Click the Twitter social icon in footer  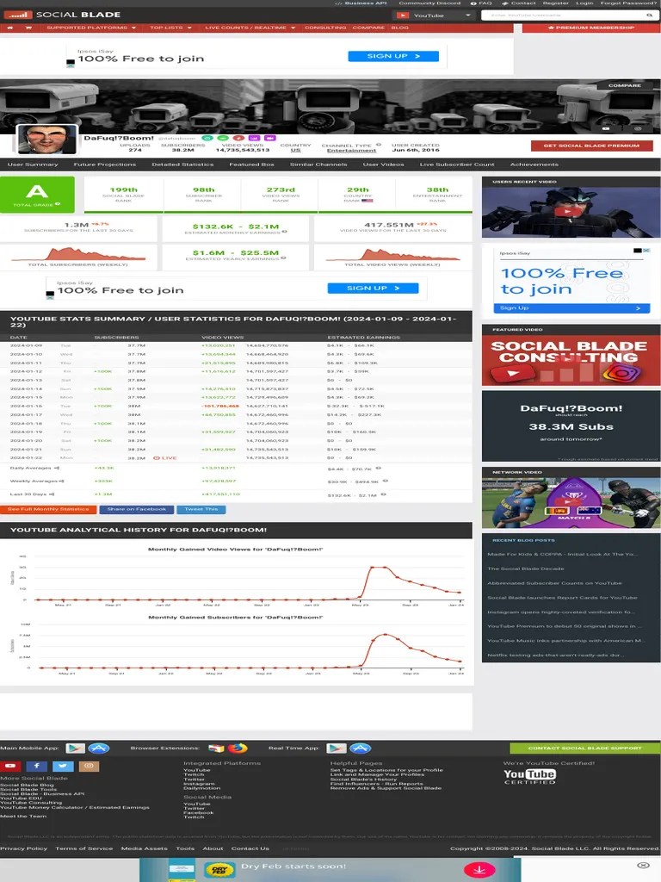[x=63, y=766]
